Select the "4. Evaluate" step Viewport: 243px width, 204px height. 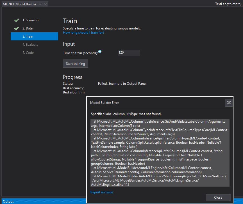(31, 44)
